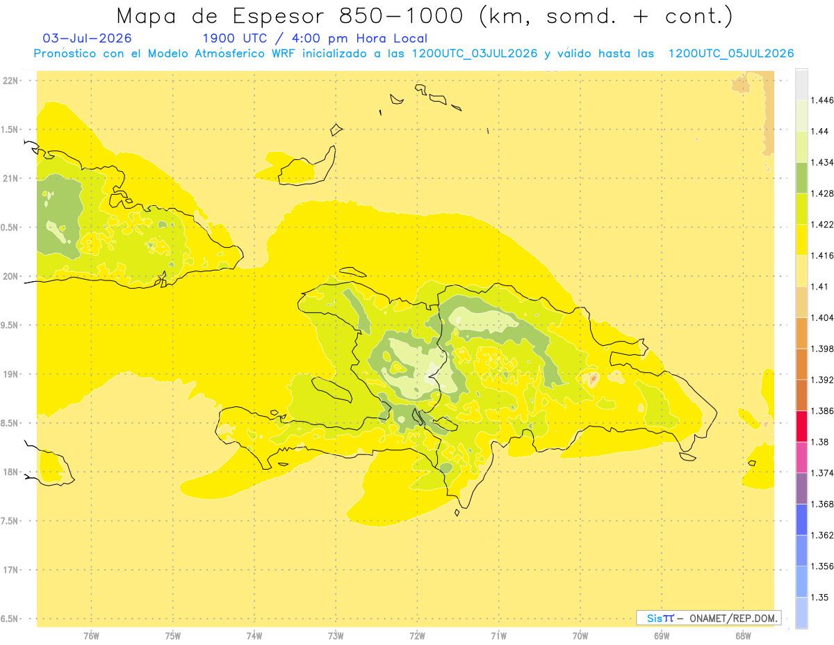Viewport: 834px width, 645px height.
Task: Click the tan colorbar segment between 1.404 and 1.41
Action: [801, 302]
